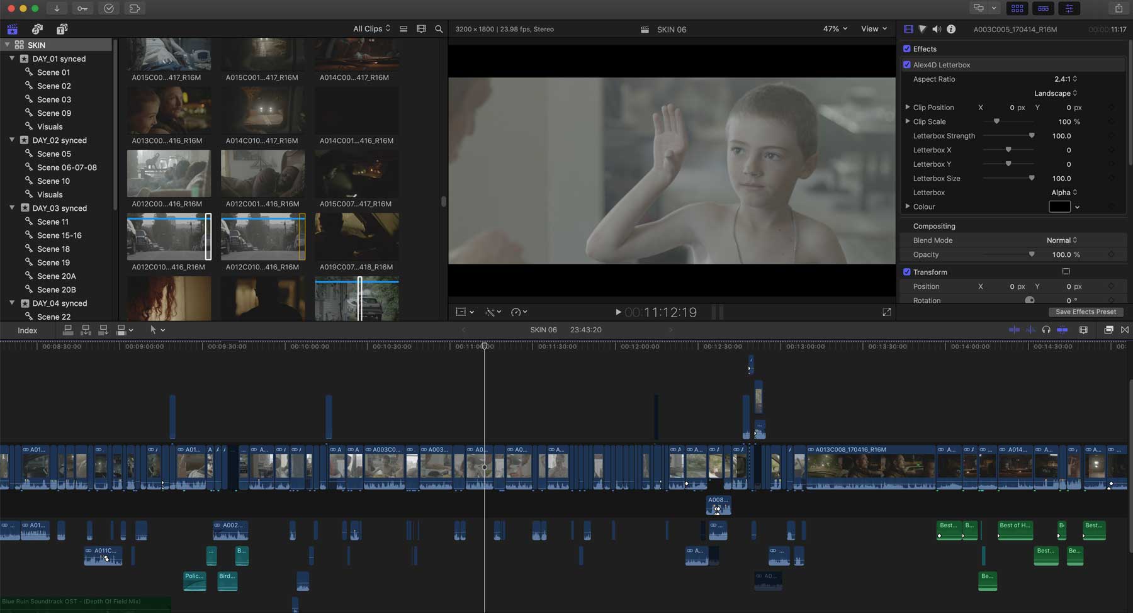Viewport: 1133px width, 613px height.
Task: Open the background tasks checkmark icon
Action: 108,8
